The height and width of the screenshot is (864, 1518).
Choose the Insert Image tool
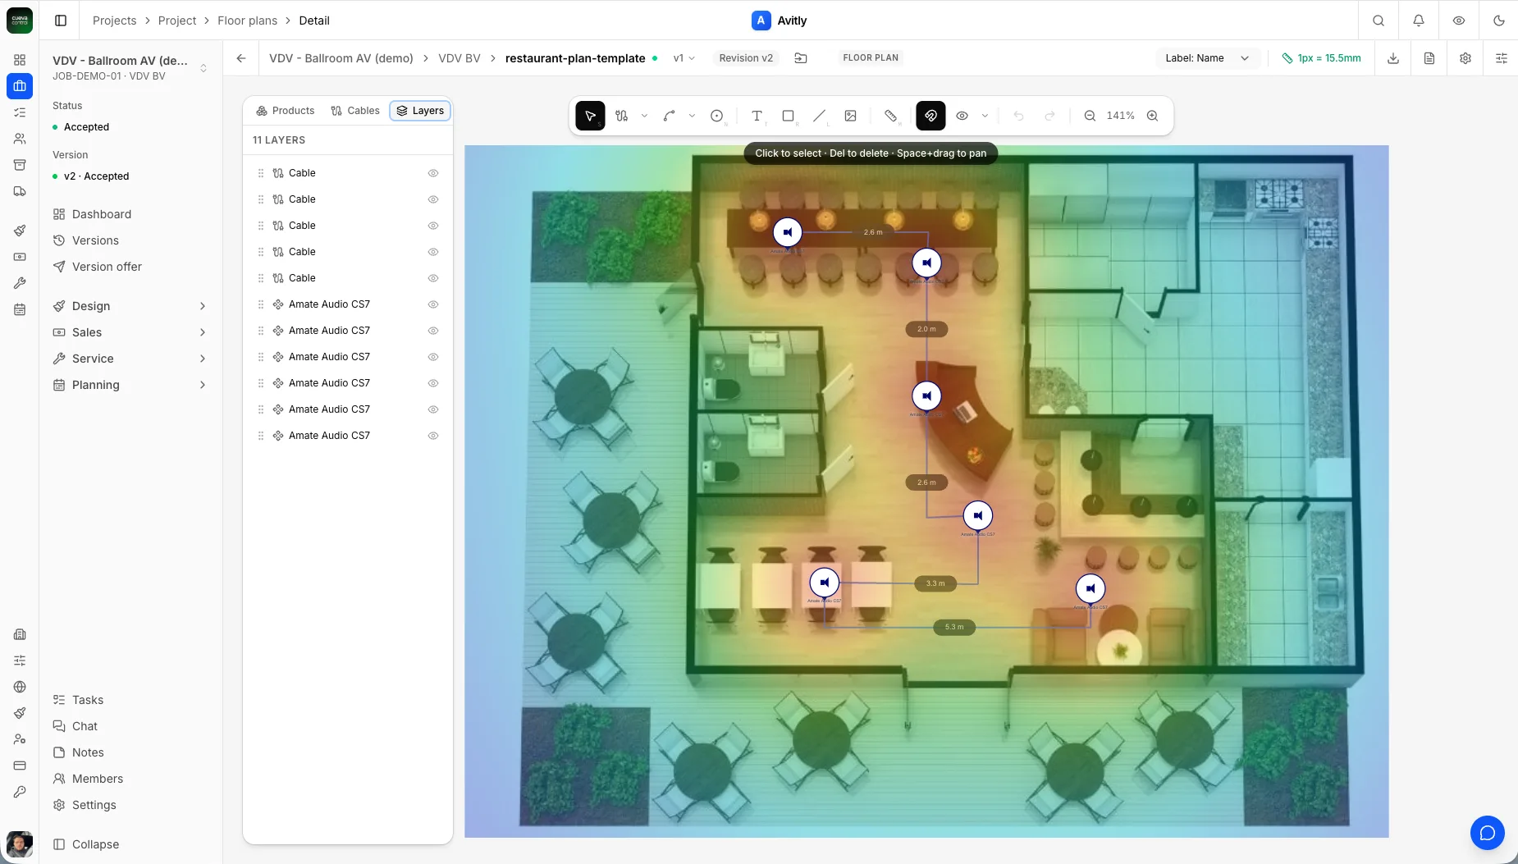pos(851,116)
